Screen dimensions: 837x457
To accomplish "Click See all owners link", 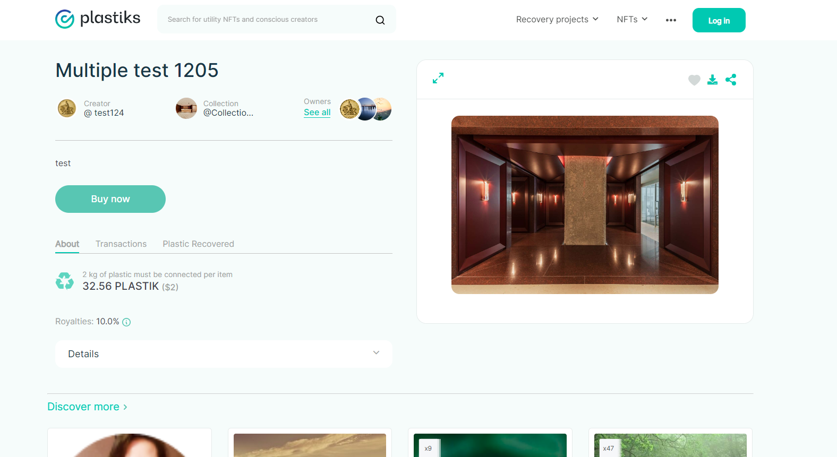I will (317, 113).
